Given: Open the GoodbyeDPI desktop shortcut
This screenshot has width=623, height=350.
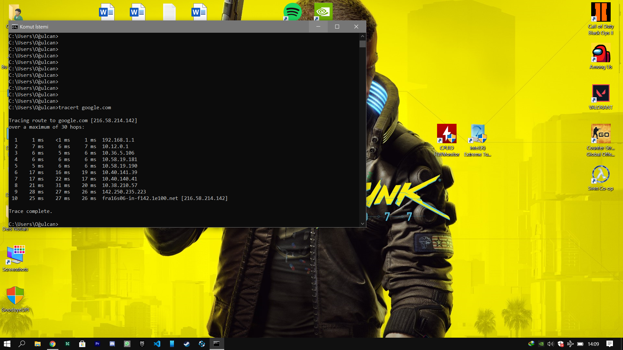Looking at the screenshot, I should 15,296.
